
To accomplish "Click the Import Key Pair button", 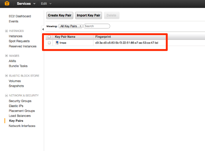I will pos(89,15).
